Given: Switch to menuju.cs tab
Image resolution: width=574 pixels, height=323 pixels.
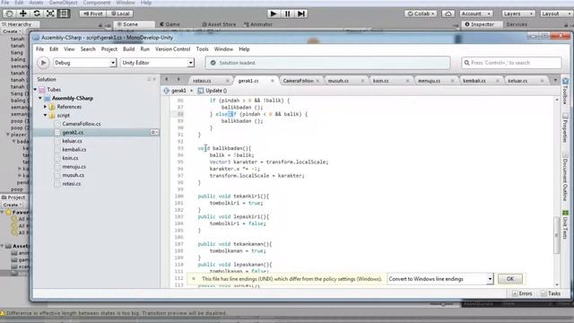Looking at the screenshot, I should click(429, 81).
